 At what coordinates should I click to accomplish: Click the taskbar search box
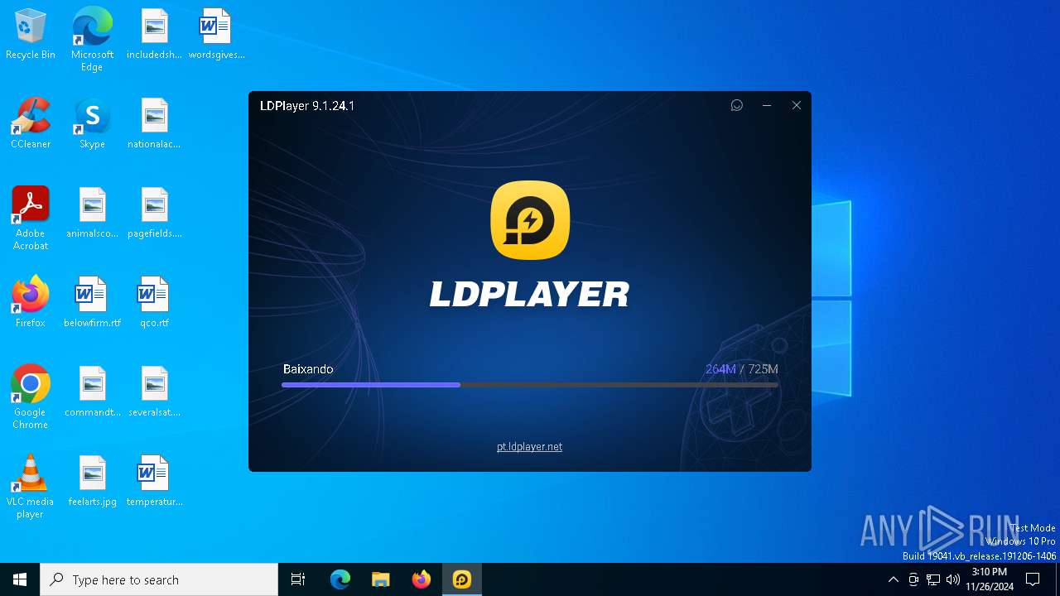pyautogui.click(x=159, y=579)
